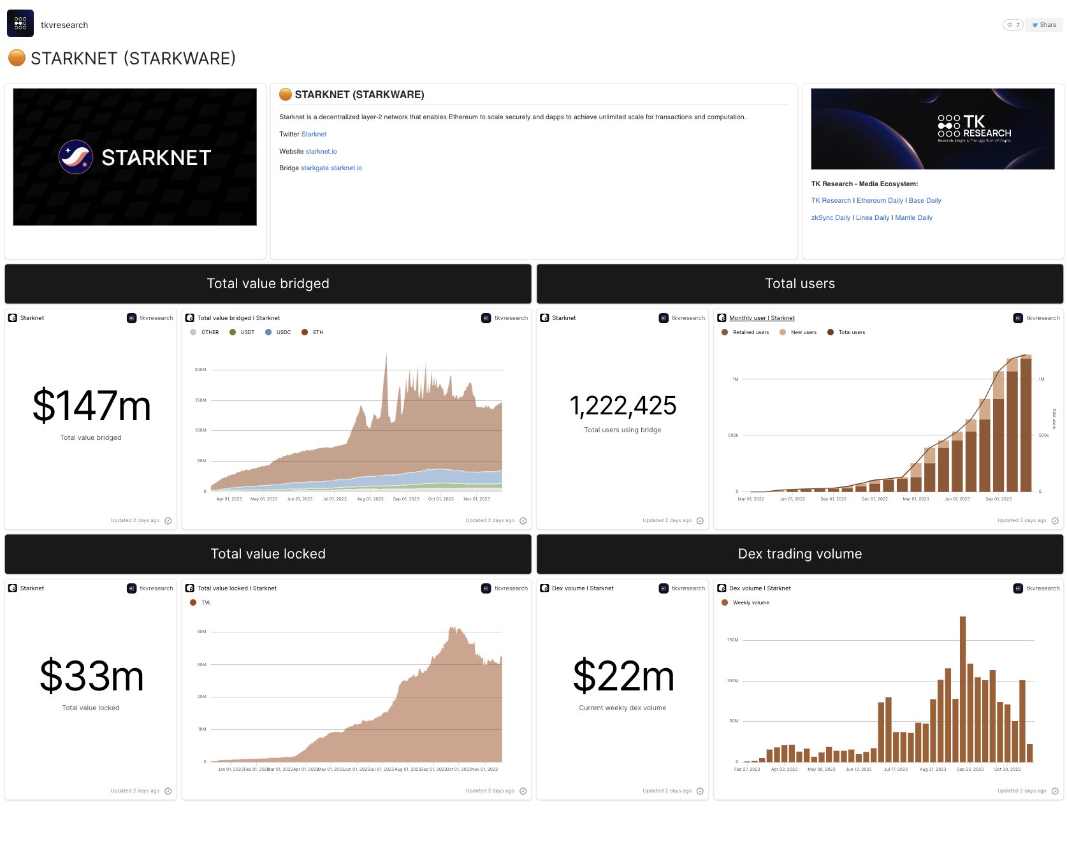Click the Total value bridged section header
The image size is (1067, 853).
pyautogui.click(x=268, y=284)
